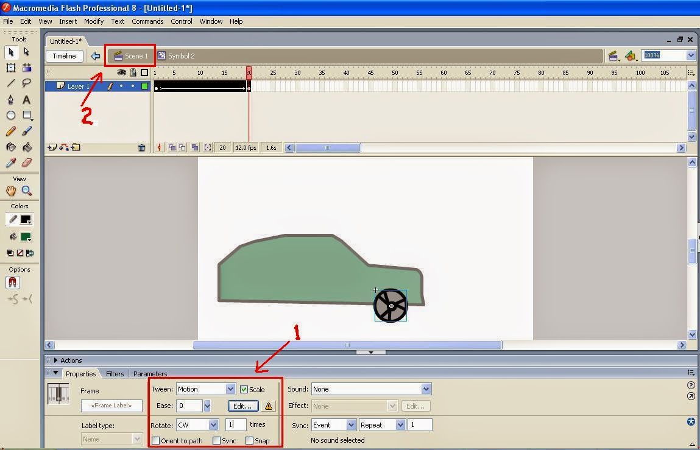Image resolution: width=700 pixels, height=450 pixels.
Task: Click the Symbol 2 breadcrumb
Action: click(176, 56)
